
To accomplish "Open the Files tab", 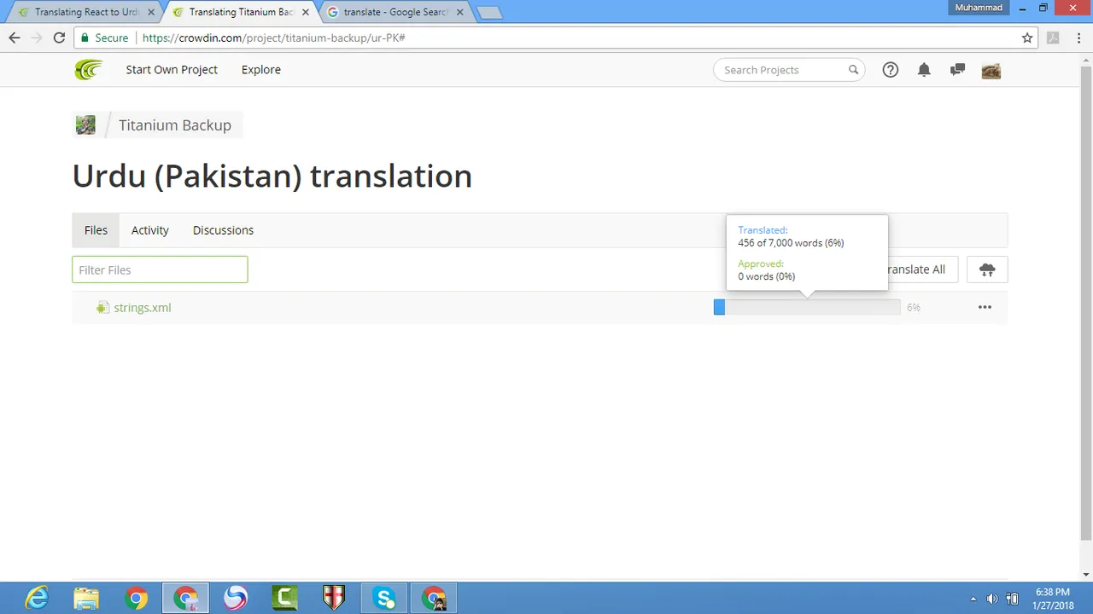I will [x=96, y=230].
